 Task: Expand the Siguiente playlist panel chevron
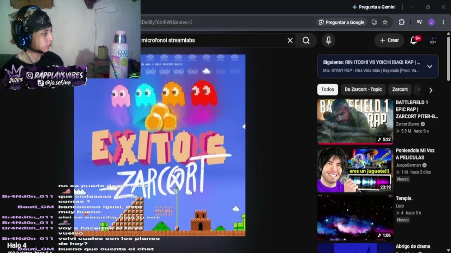(430, 66)
